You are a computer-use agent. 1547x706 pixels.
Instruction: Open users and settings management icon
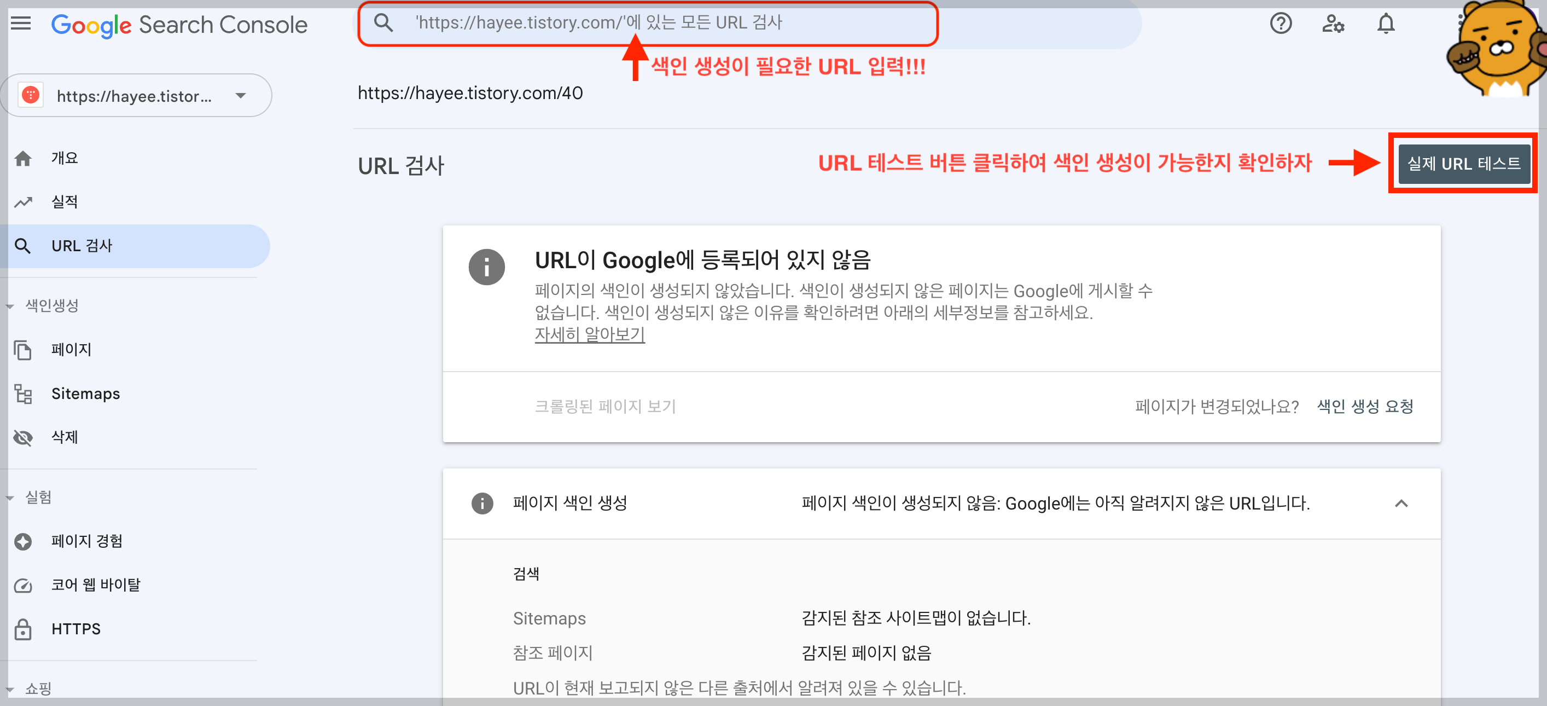click(x=1333, y=24)
